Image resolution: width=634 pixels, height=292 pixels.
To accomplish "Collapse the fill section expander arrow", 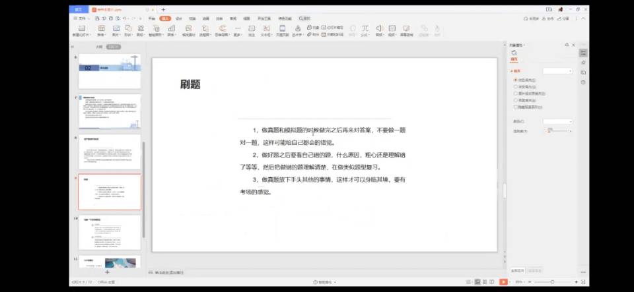I will coord(511,70).
